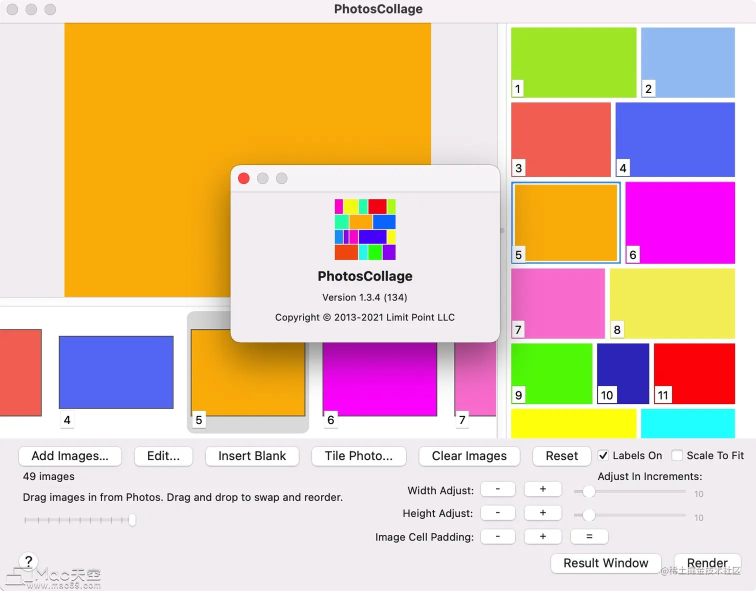This screenshot has height=591, width=756.
Task: Select magenta collage cell labeled 6
Action: tap(680, 222)
